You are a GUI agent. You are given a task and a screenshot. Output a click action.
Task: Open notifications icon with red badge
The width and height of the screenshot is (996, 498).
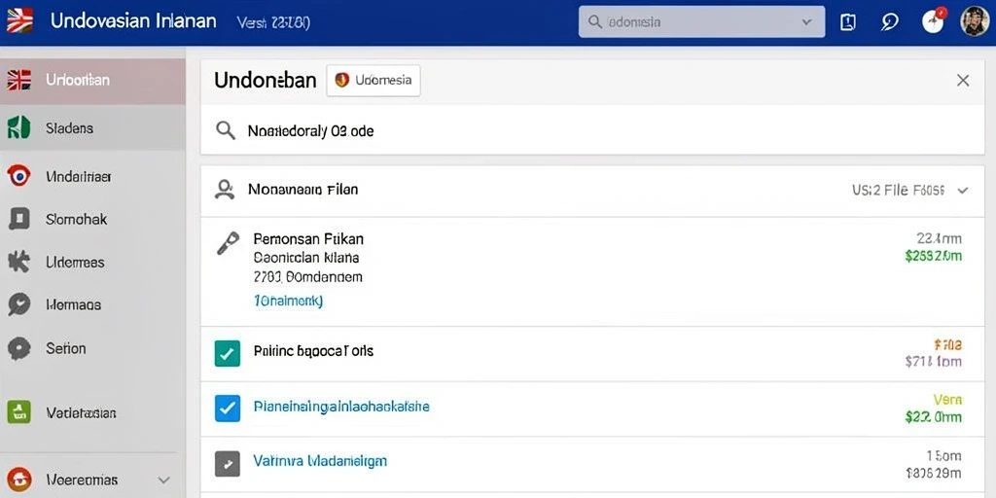(933, 22)
